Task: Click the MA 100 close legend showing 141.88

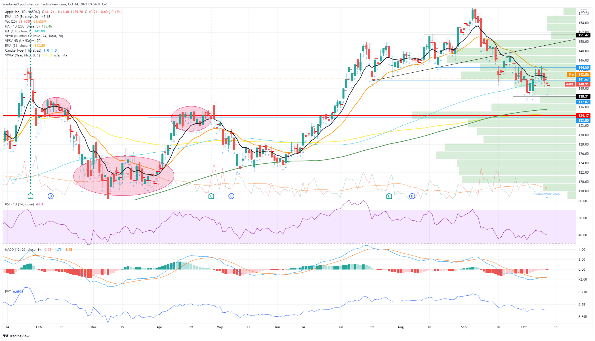Action: pyautogui.click(x=25, y=31)
